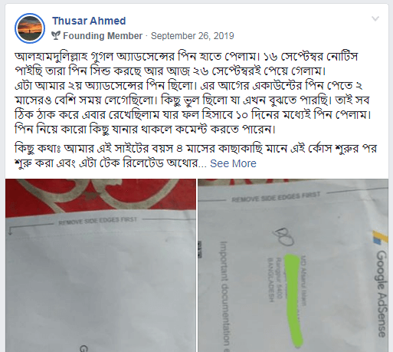Click the small down arrow on the left envelope edge

(x=10, y=231)
